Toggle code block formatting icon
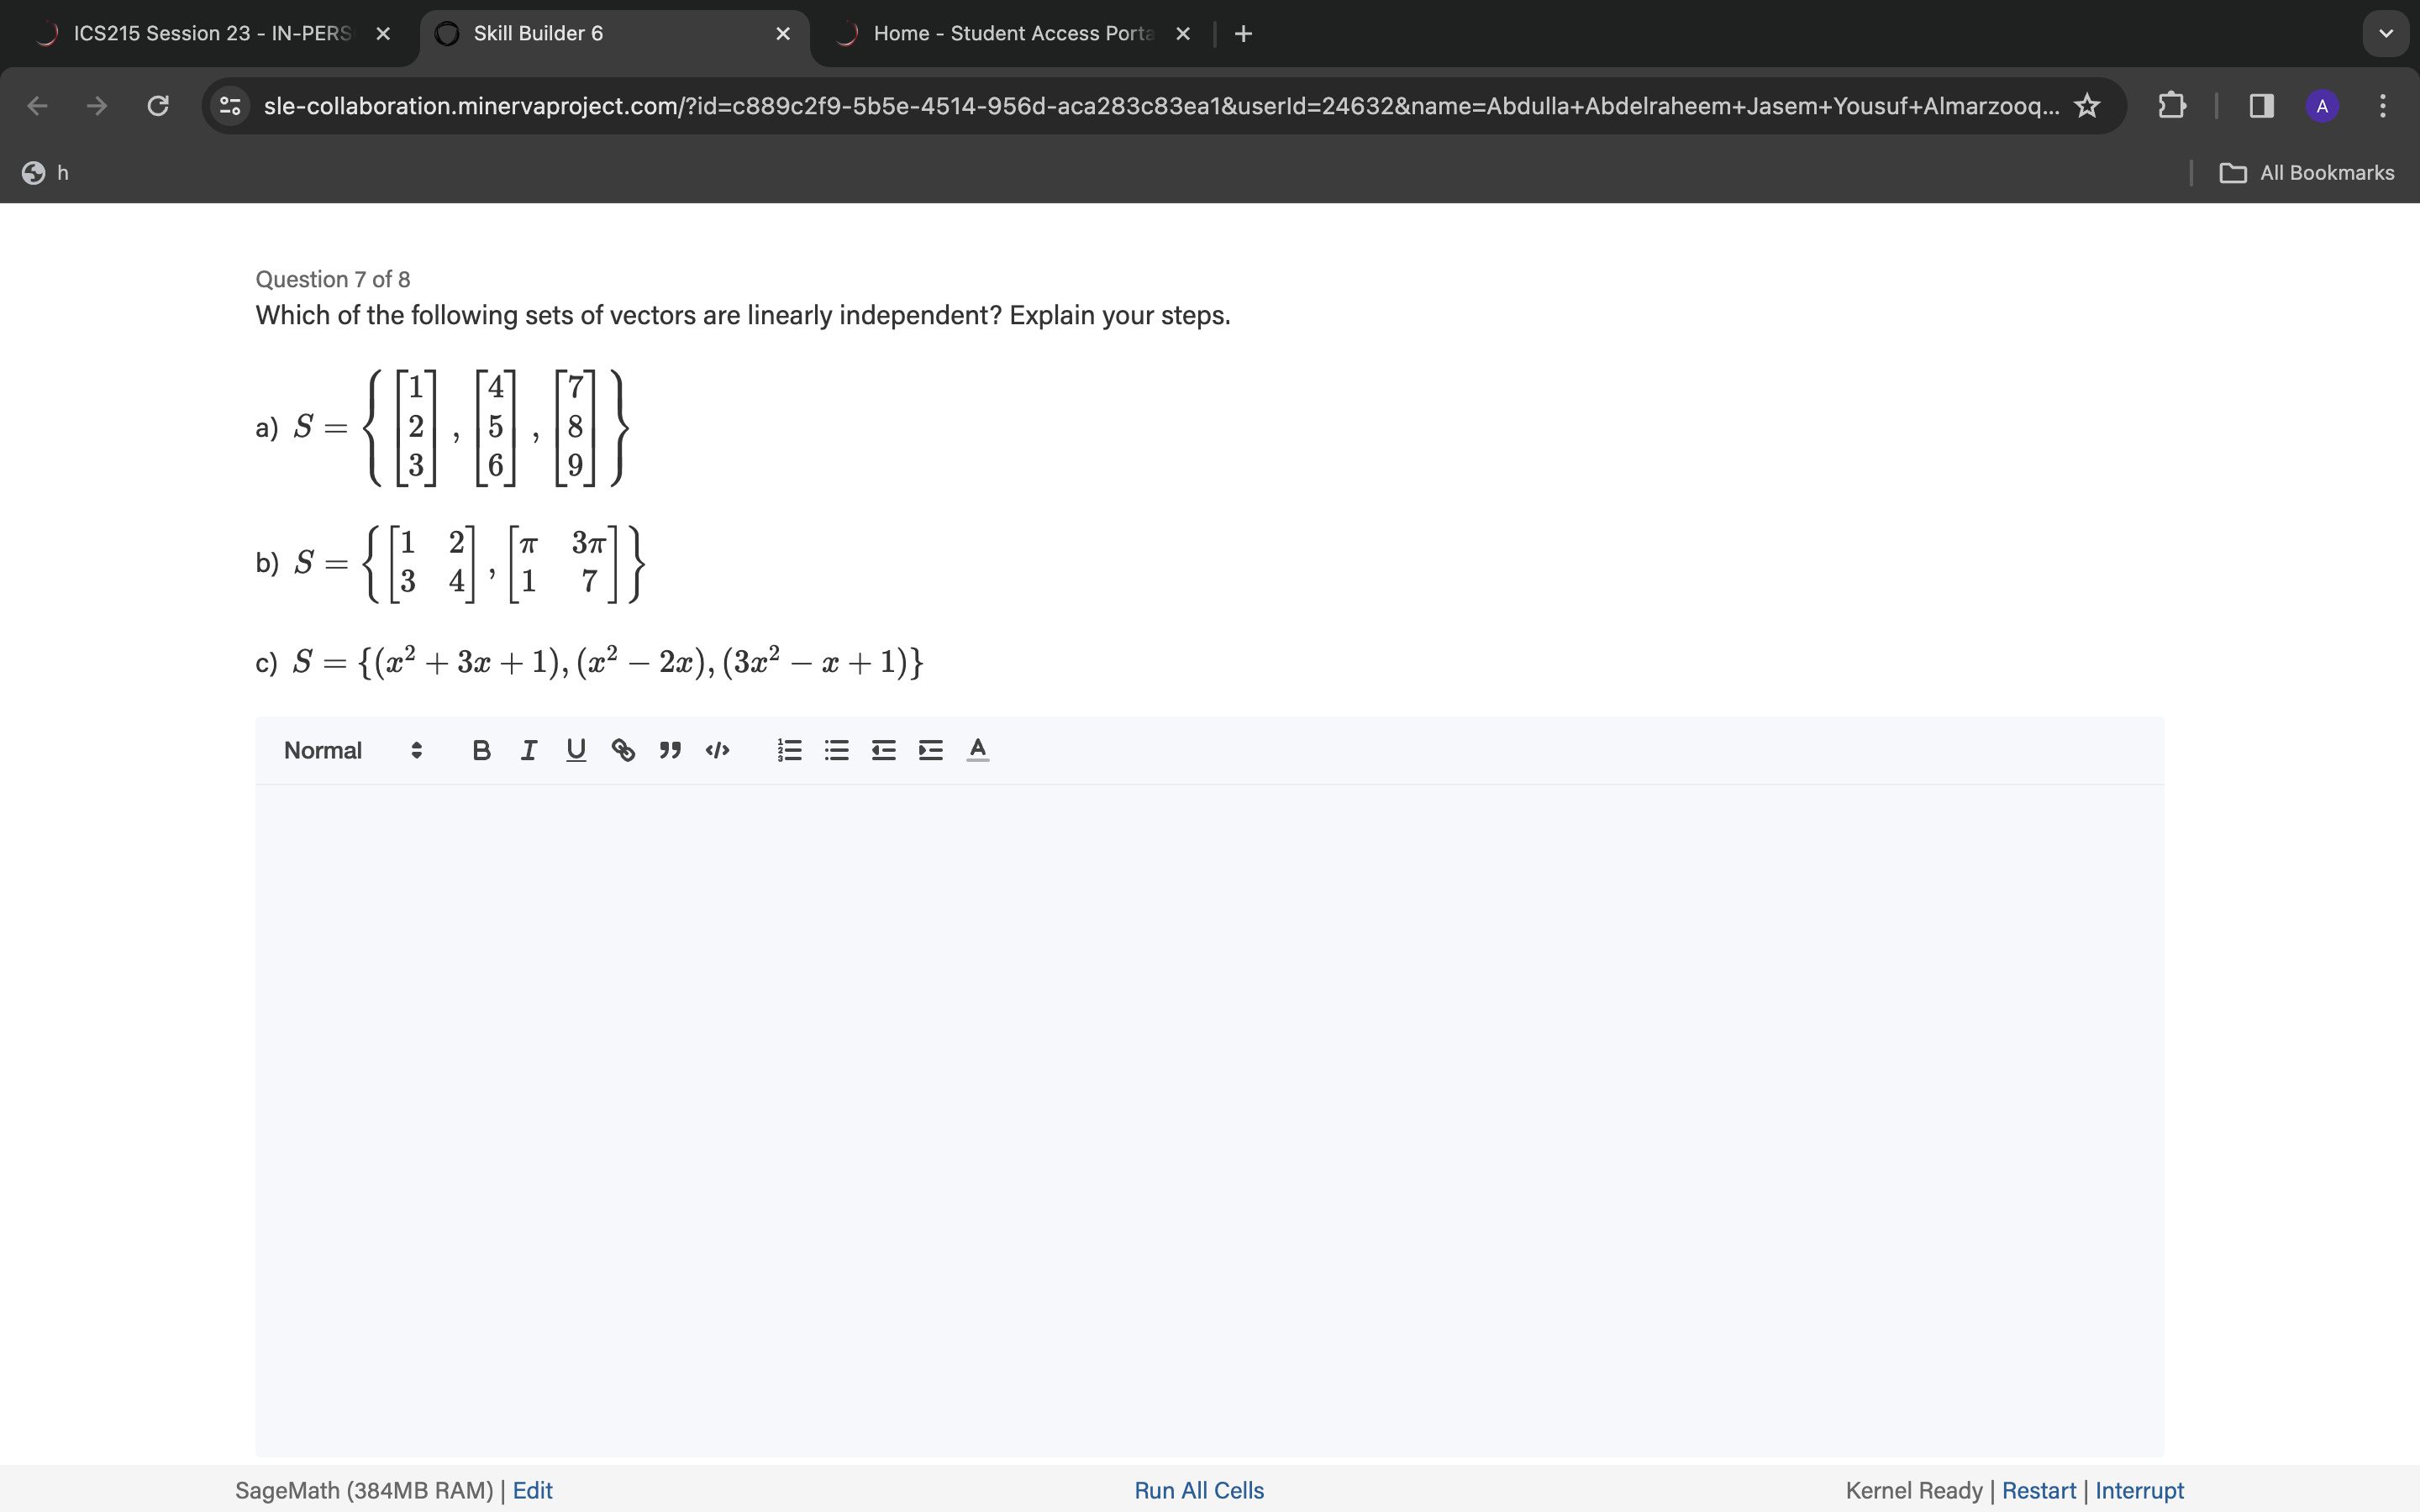The width and height of the screenshot is (2420, 1512). tap(717, 750)
